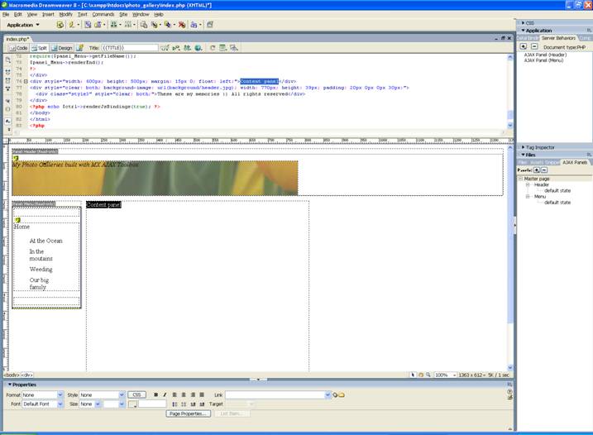The height and width of the screenshot is (435, 593).
Task: Click the View Options toolbar icon
Action: 223,48
